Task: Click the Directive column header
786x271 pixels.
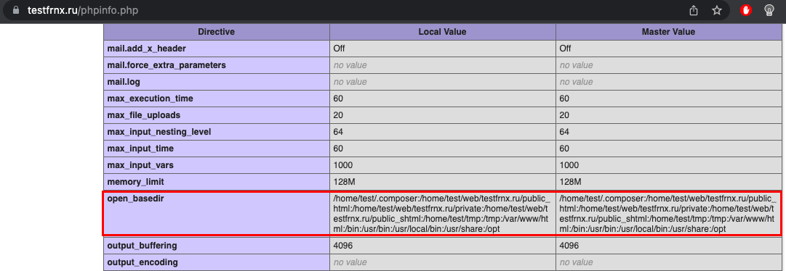Action: [216, 31]
